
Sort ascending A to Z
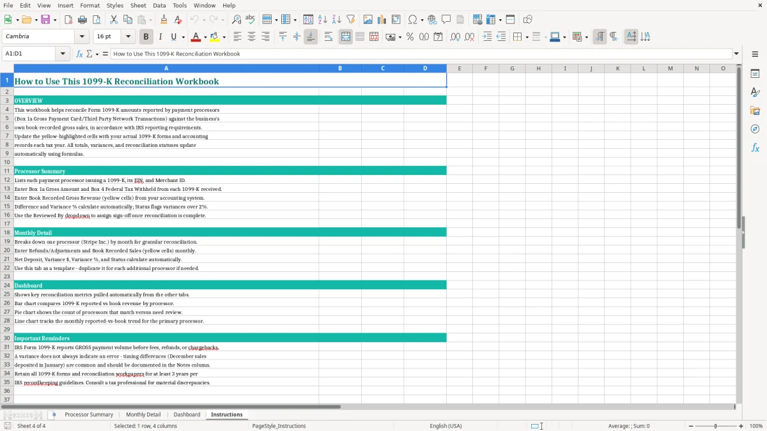pos(323,20)
